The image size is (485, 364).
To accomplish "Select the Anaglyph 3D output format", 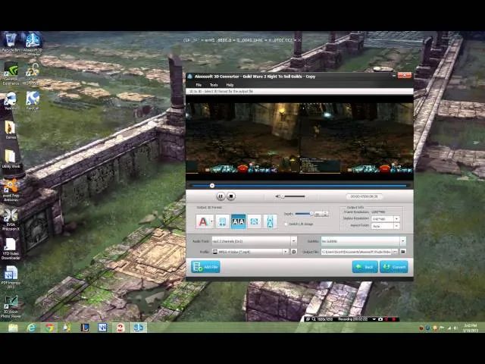I will coord(203,221).
